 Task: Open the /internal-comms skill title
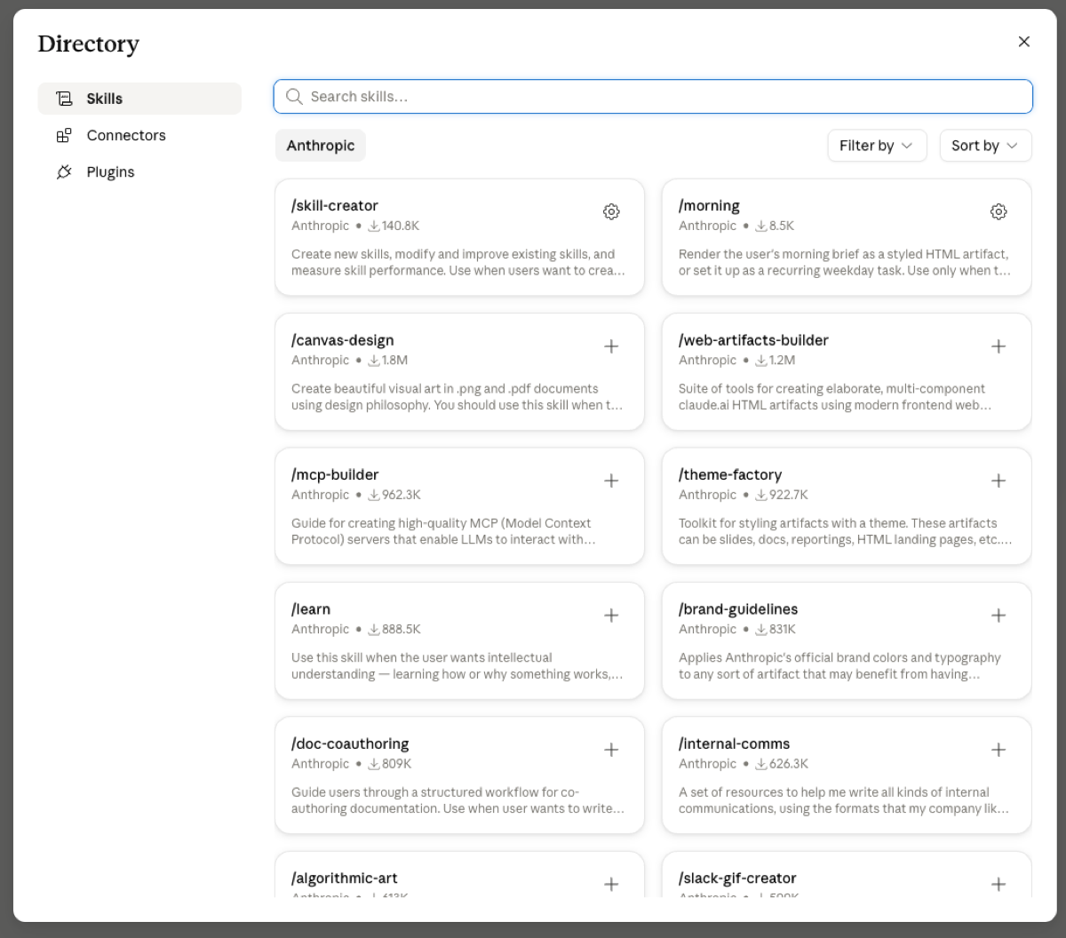tap(734, 743)
